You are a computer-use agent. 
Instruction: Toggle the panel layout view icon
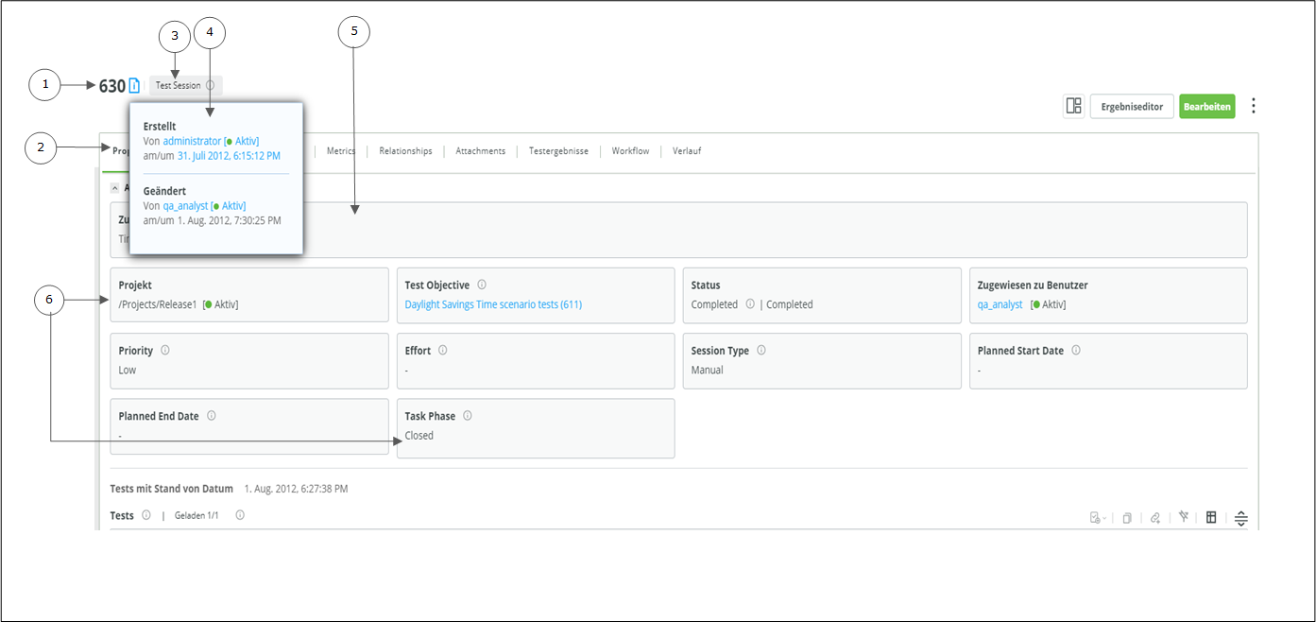click(x=1073, y=106)
